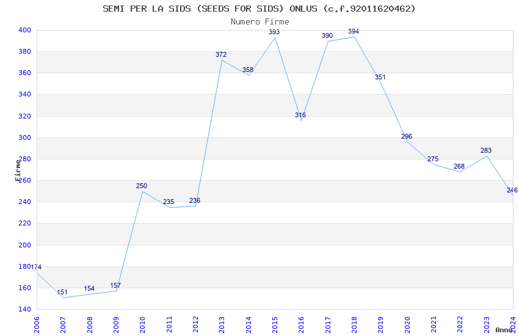This screenshot has height=336, width=519.
Task: Click the 2007 x-axis tick label
Action: coord(64,324)
